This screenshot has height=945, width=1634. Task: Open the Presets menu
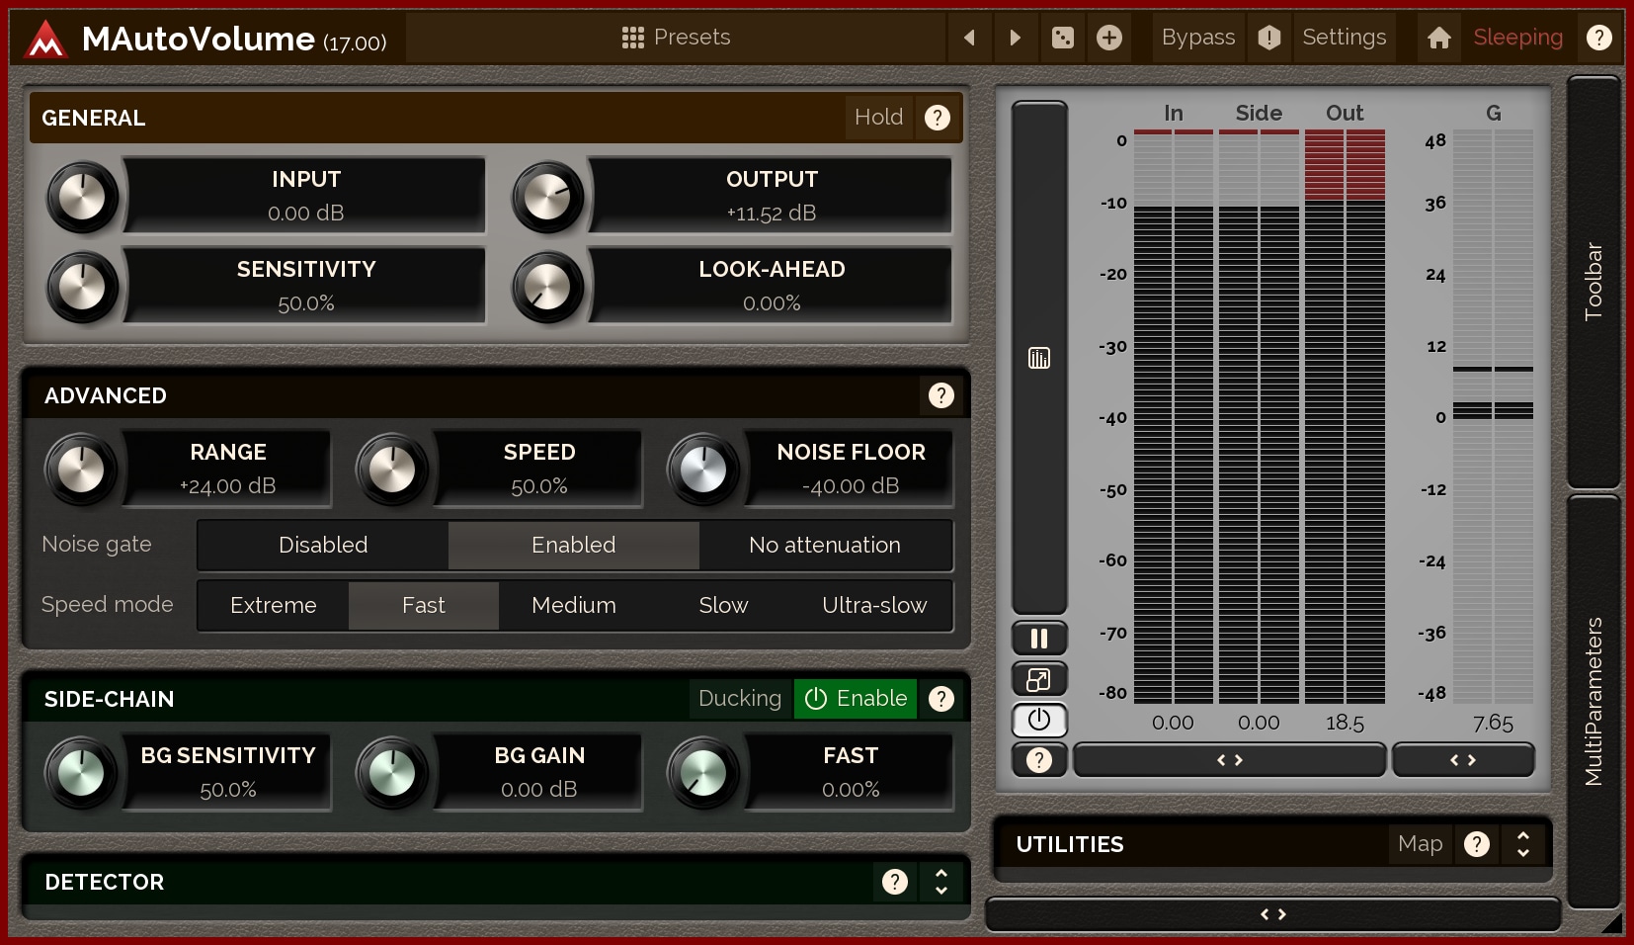pyautogui.click(x=677, y=38)
